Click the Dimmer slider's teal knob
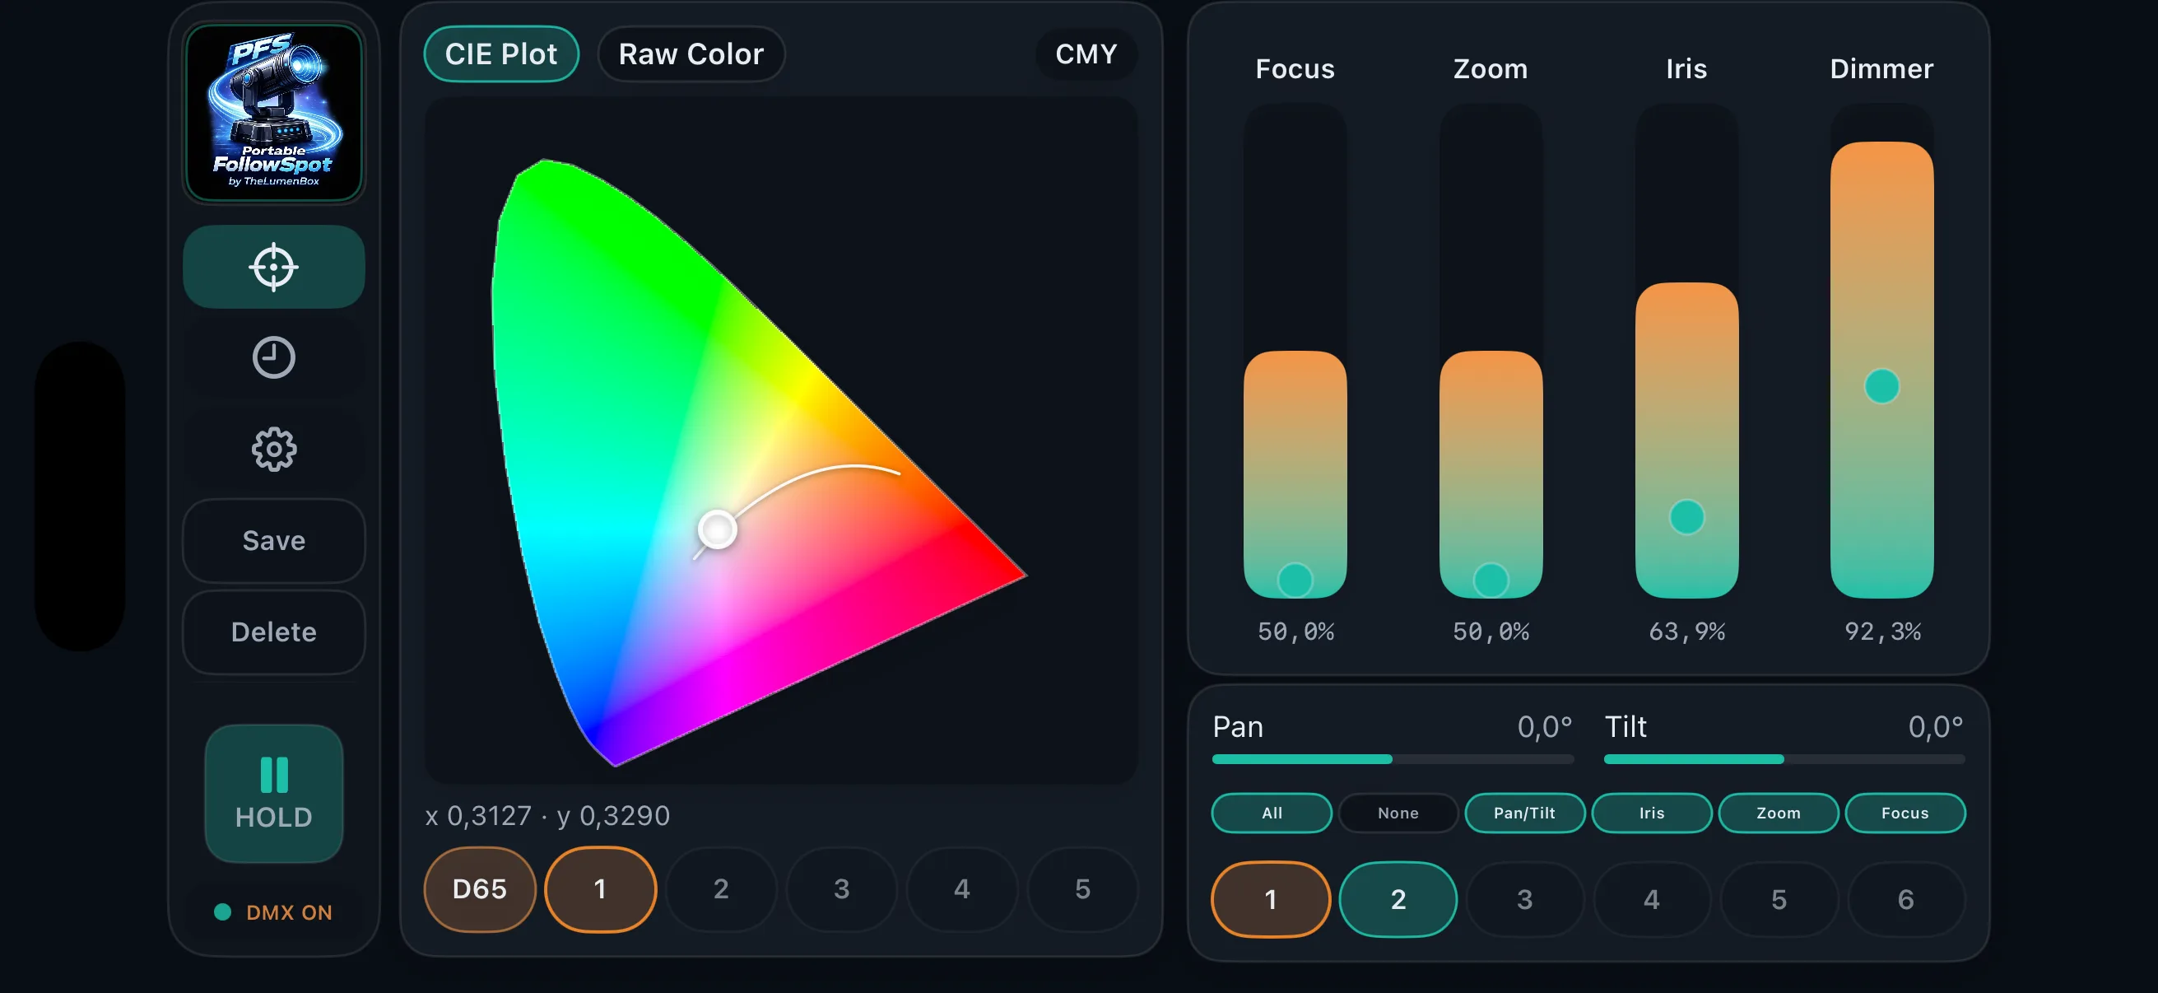2158x993 pixels. [x=1881, y=386]
